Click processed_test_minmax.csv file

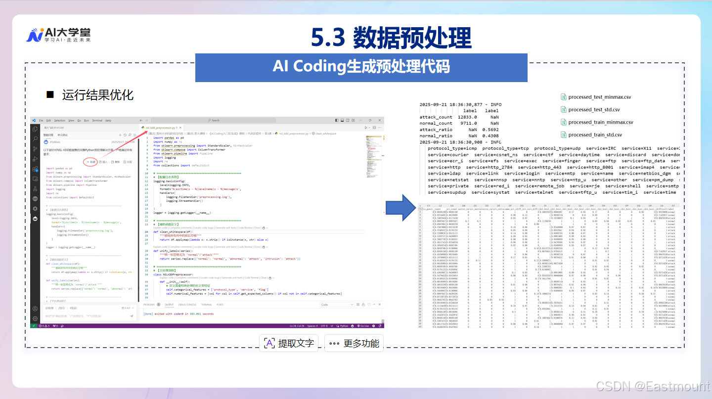click(x=596, y=97)
